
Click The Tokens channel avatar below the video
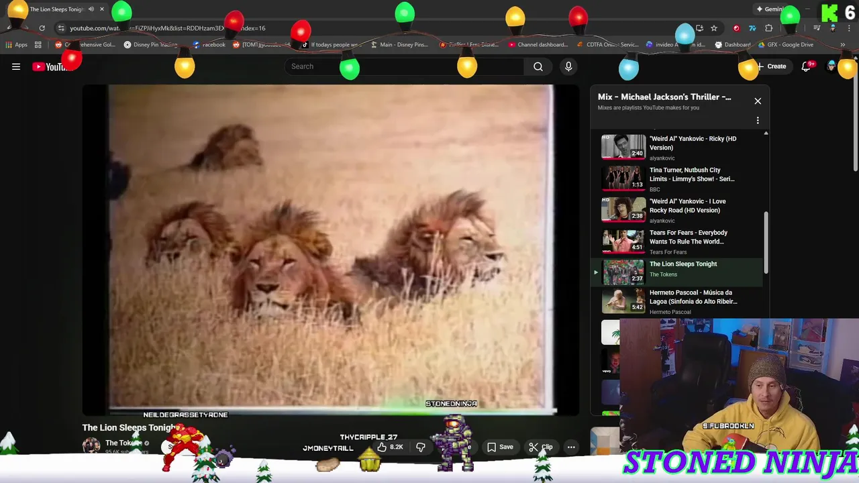(x=91, y=445)
